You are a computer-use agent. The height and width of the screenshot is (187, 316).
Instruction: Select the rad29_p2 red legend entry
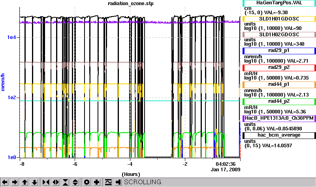279,68
